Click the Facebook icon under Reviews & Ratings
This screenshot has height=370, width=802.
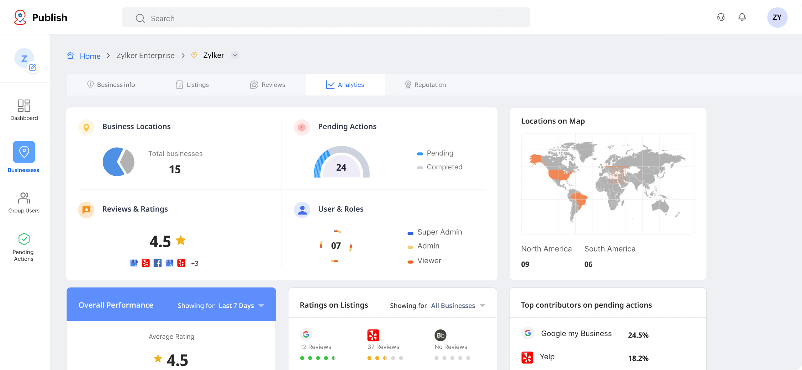pos(157,263)
